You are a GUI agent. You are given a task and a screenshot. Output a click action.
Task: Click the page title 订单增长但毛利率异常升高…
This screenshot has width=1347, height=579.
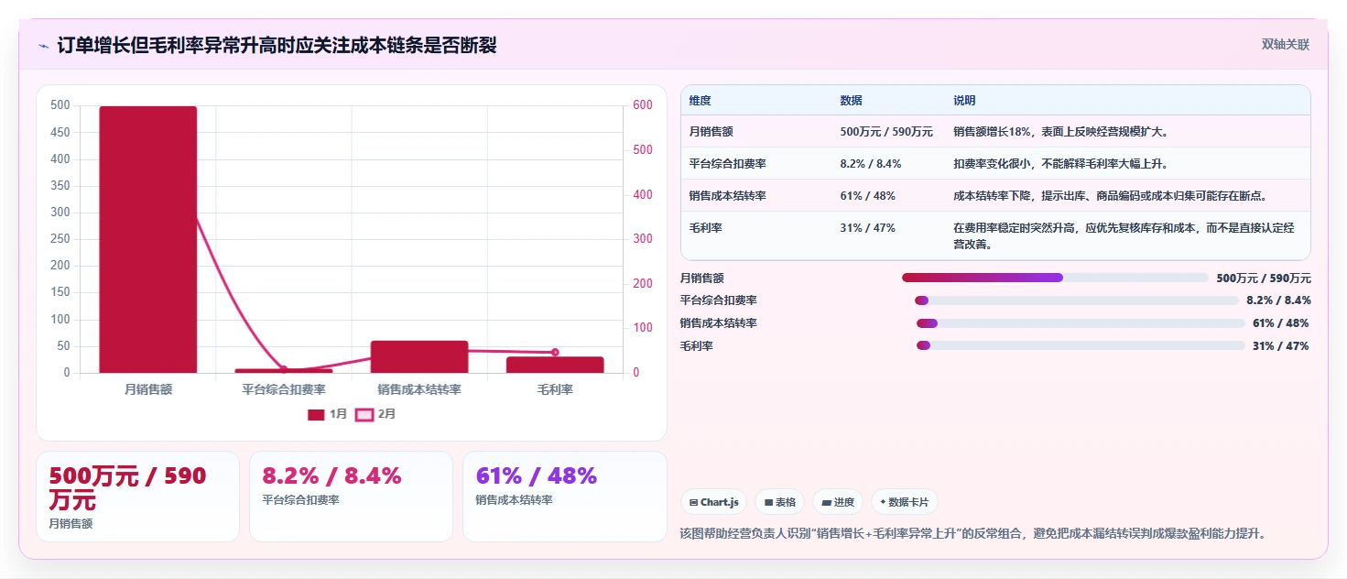pyautogui.click(x=277, y=45)
